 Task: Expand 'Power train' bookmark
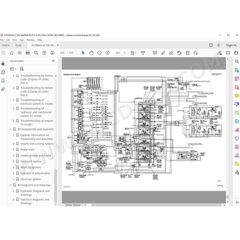[x=13, y=150]
